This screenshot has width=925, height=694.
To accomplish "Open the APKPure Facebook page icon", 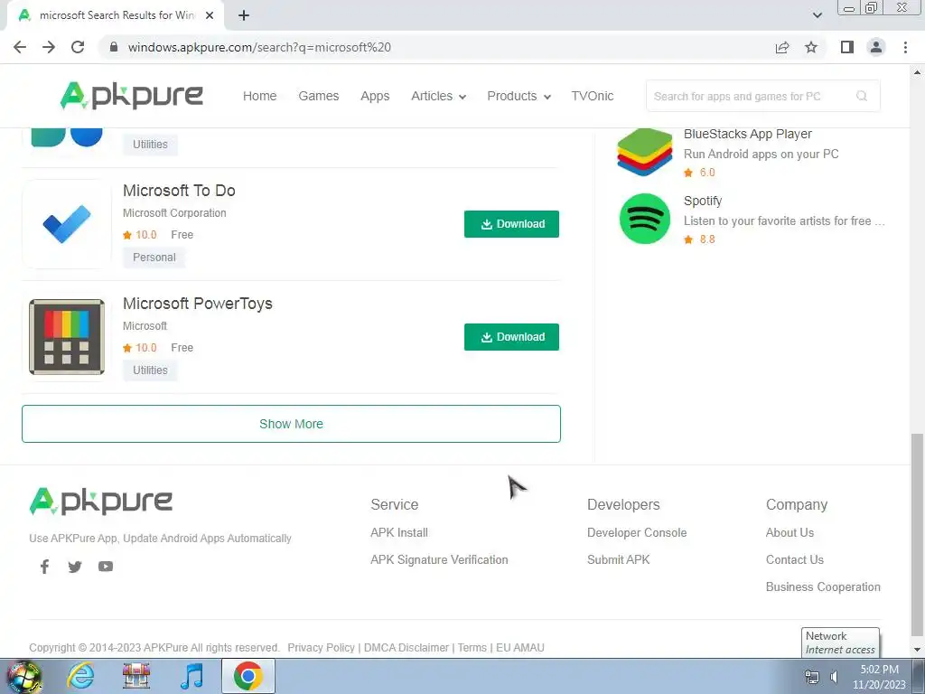I will point(44,567).
